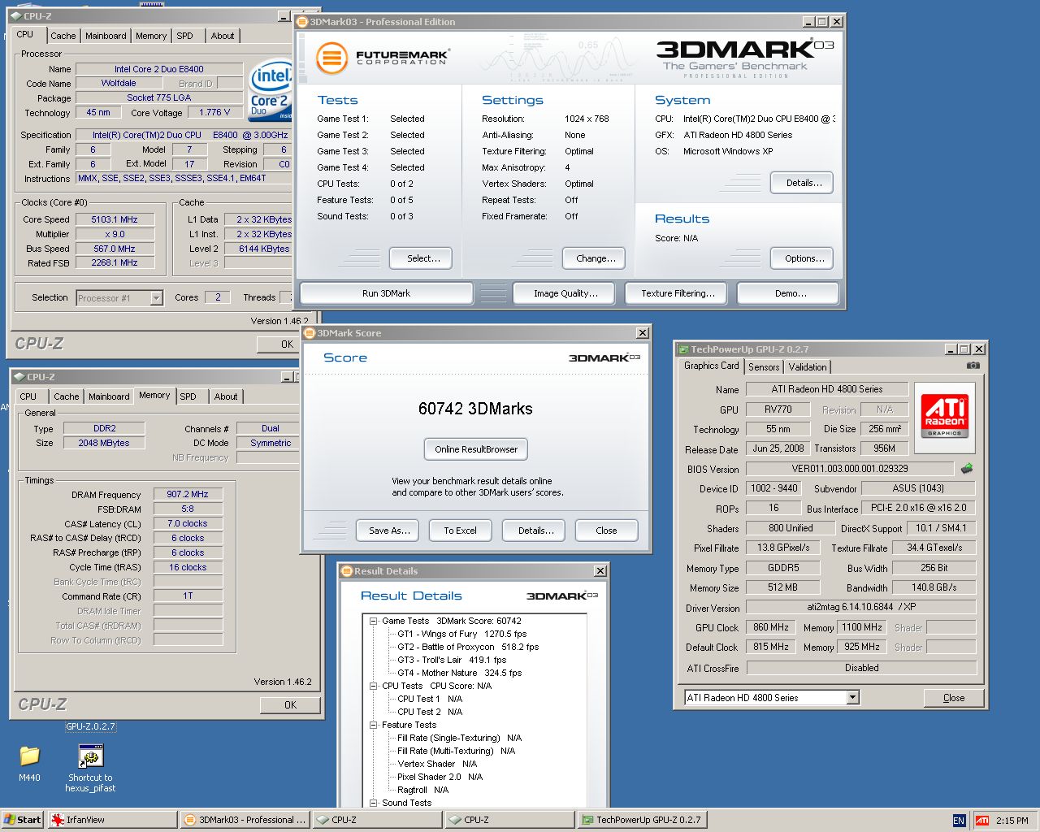Collapse the Sound Tests tree node
Screen dimensions: 1040x832
pos(374,803)
